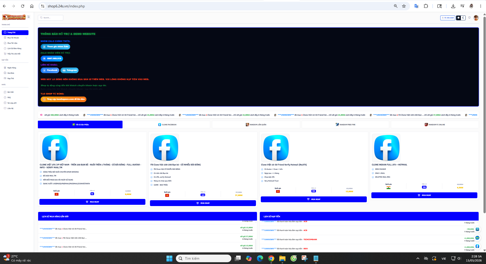Buy FB Clone Việt 100-200 Bạn bè with MUA NGAY

(x=203, y=203)
